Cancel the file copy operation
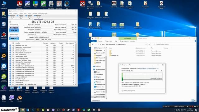The width and height of the screenshot is (199, 112). [161, 71]
